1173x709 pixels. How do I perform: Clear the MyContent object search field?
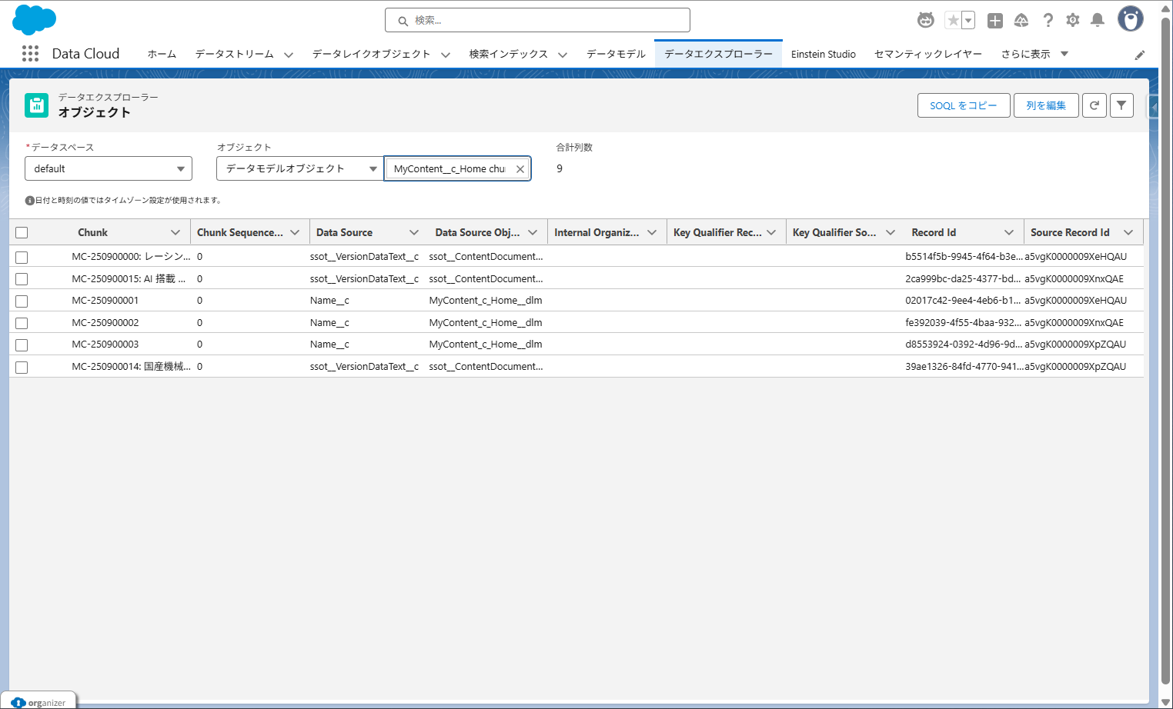[520, 169]
